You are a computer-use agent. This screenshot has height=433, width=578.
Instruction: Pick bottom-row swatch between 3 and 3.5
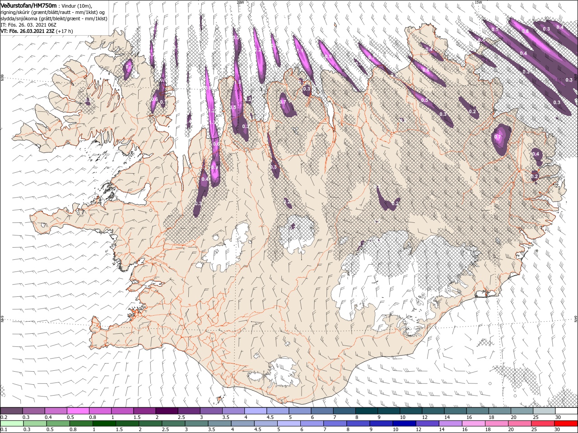197,424
